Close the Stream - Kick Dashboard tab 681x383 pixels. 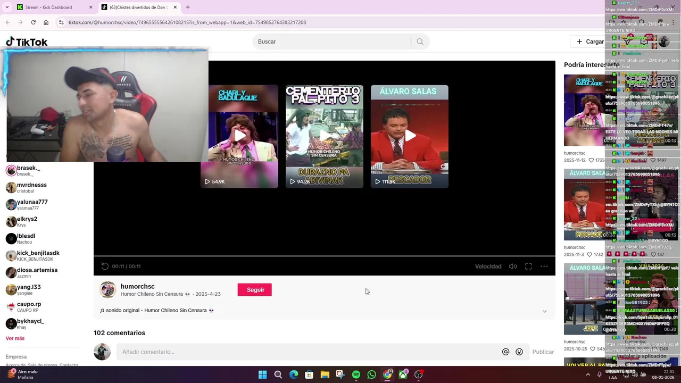coord(90,7)
